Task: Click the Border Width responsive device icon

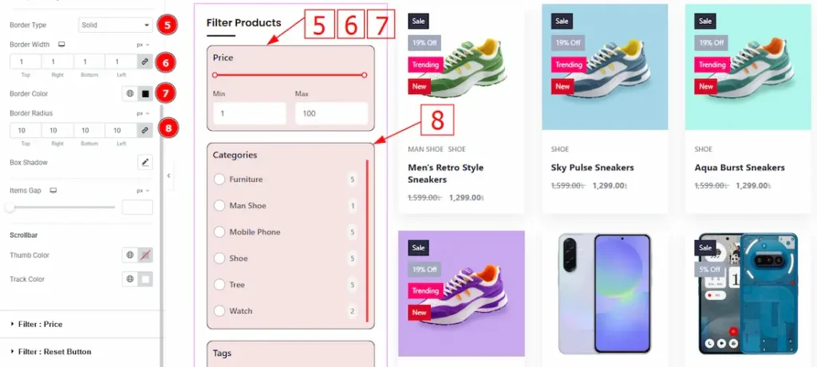Action: 61,45
